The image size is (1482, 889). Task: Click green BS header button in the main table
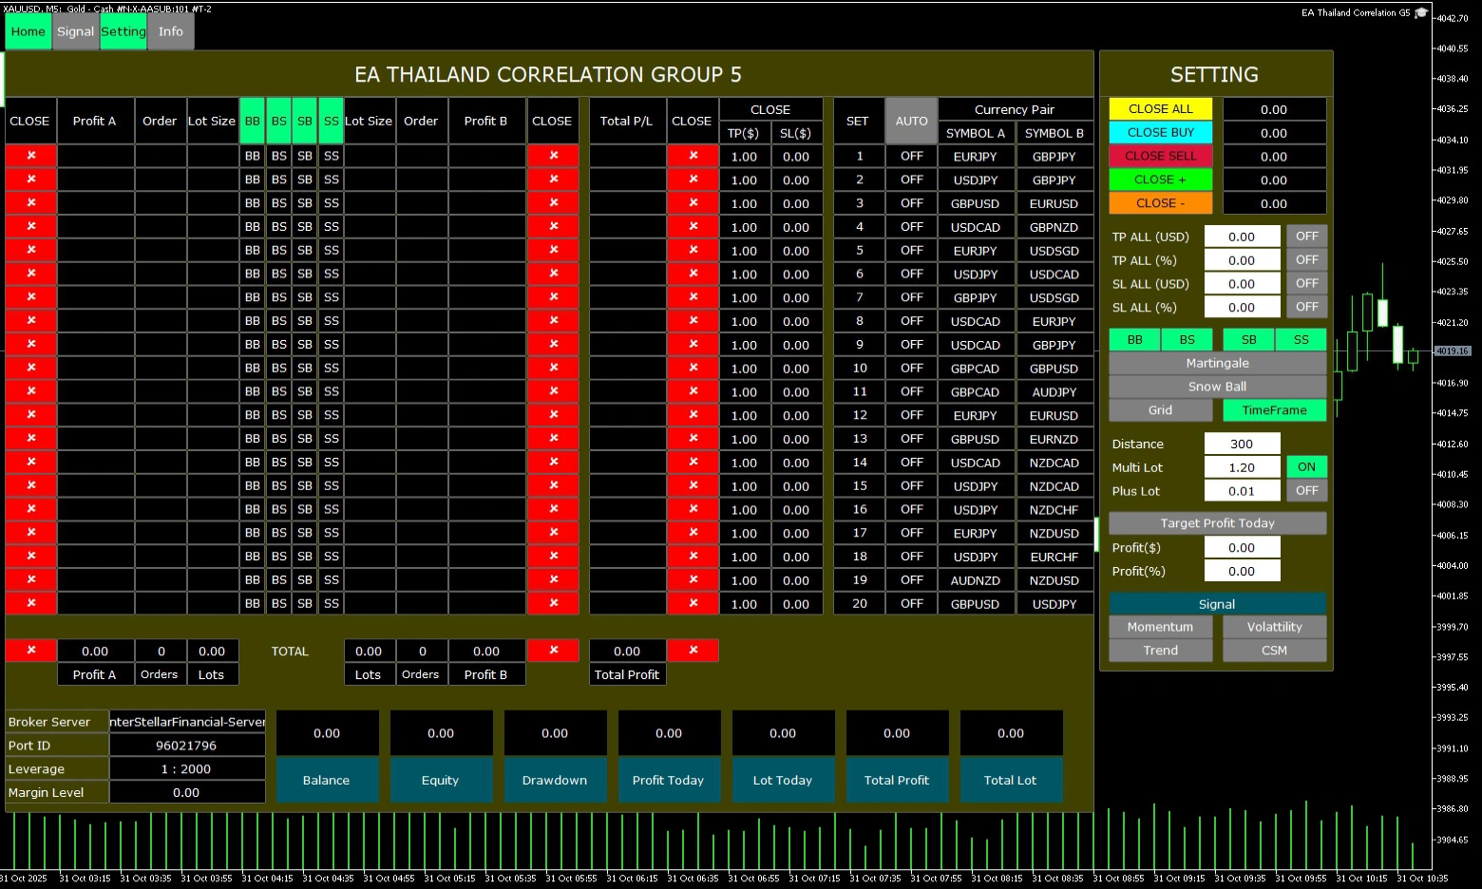pyautogui.click(x=278, y=121)
